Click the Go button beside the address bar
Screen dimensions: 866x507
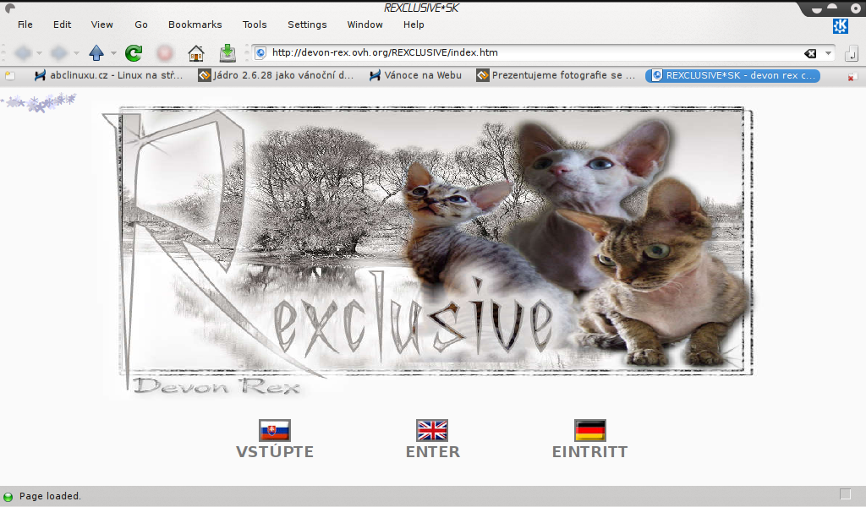851,53
